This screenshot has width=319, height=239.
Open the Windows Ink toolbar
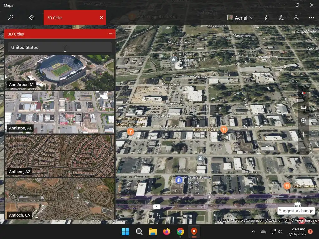281,18
